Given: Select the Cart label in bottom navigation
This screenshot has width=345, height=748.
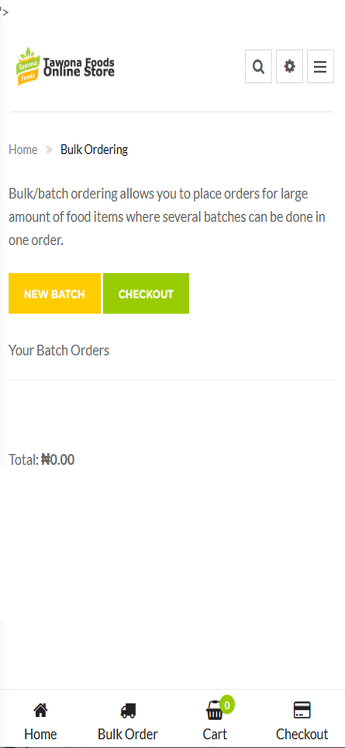Looking at the screenshot, I should tap(215, 734).
